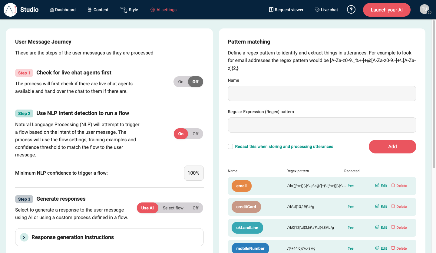Expand Response generation instructions
This screenshot has width=436, height=253.
(24, 237)
